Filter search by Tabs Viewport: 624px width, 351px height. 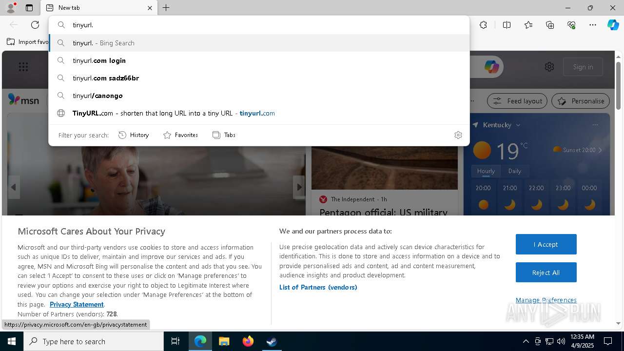[224, 135]
